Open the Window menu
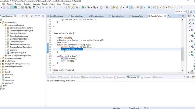This screenshot has height=109, width=195. pos(66,4)
